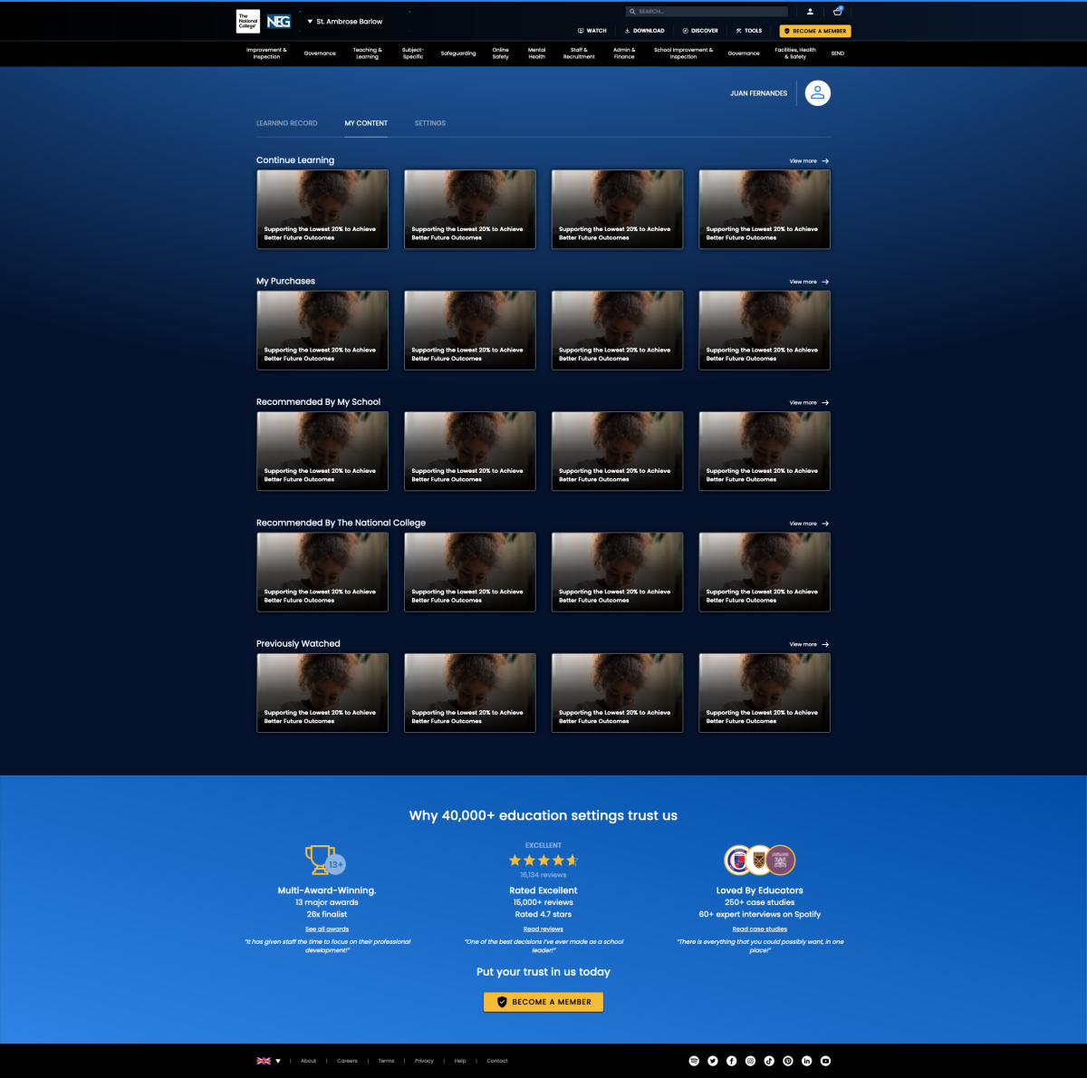Click the trophy awards icon
Image resolution: width=1087 pixels, height=1078 pixels.
[x=325, y=860]
